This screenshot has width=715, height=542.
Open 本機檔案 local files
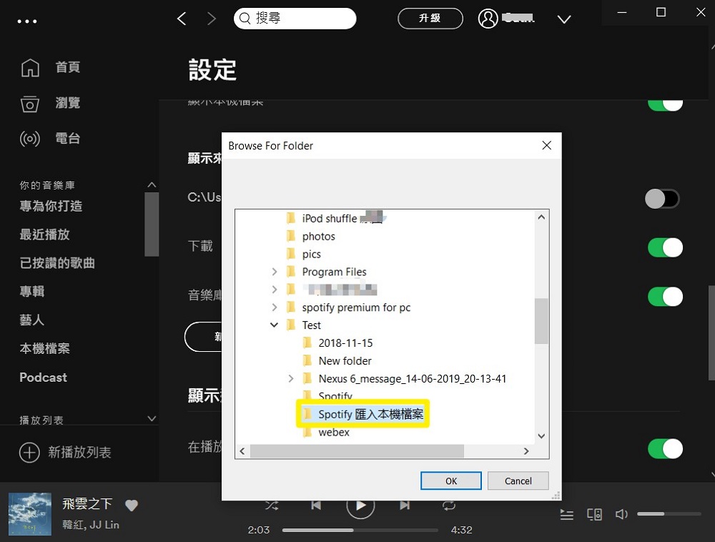[44, 348]
